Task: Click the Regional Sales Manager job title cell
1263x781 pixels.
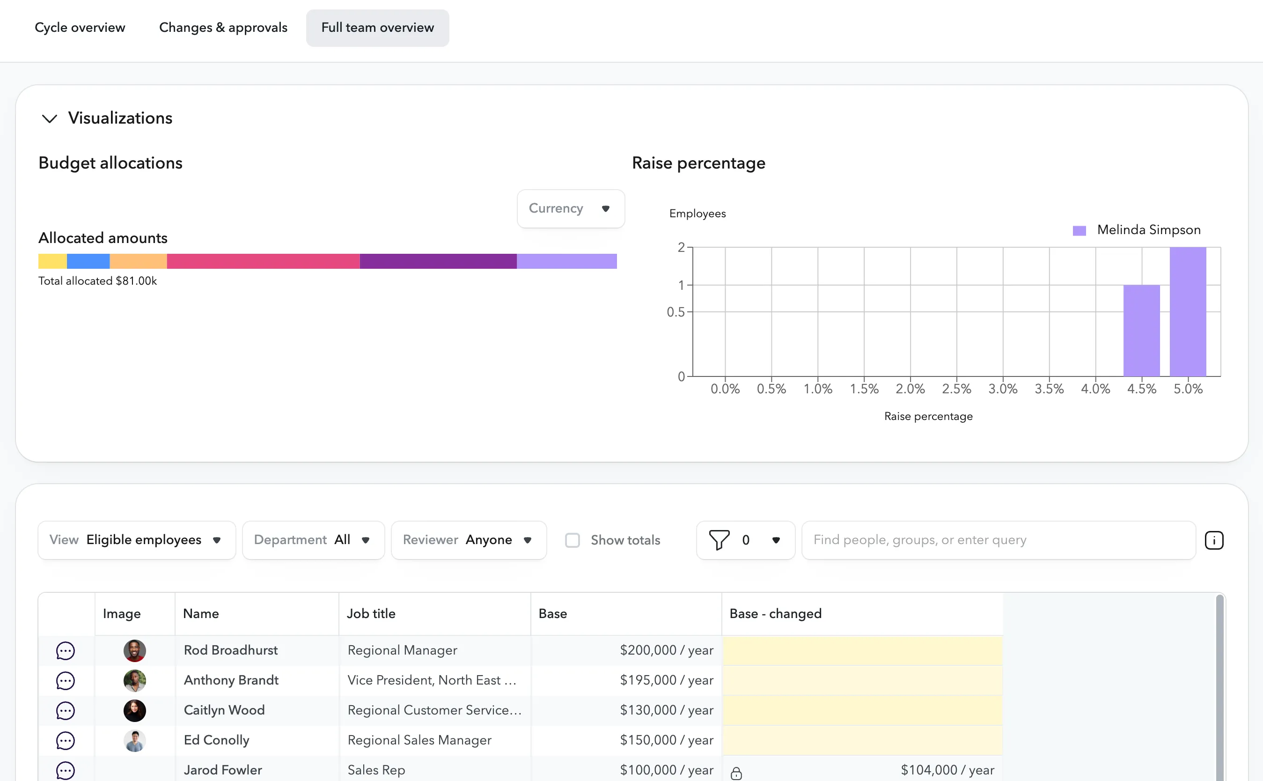Action: 435,741
